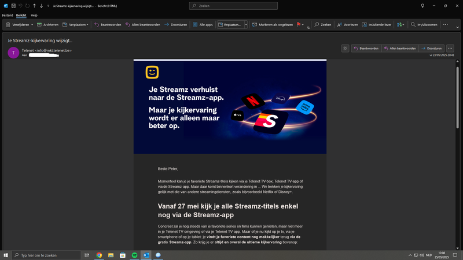Click the ribbon display options chevron

[457, 27]
